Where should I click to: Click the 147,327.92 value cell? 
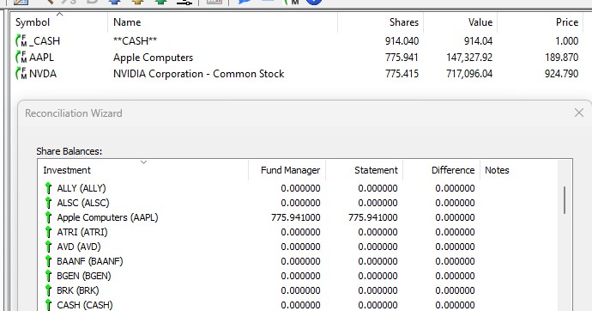click(x=469, y=58)
